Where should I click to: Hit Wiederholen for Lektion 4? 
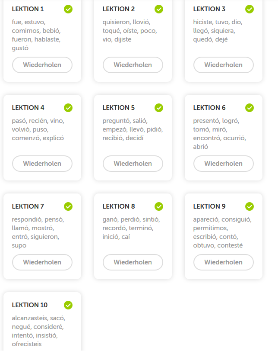42,164
